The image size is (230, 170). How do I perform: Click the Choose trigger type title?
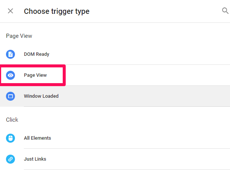point(57,12)
